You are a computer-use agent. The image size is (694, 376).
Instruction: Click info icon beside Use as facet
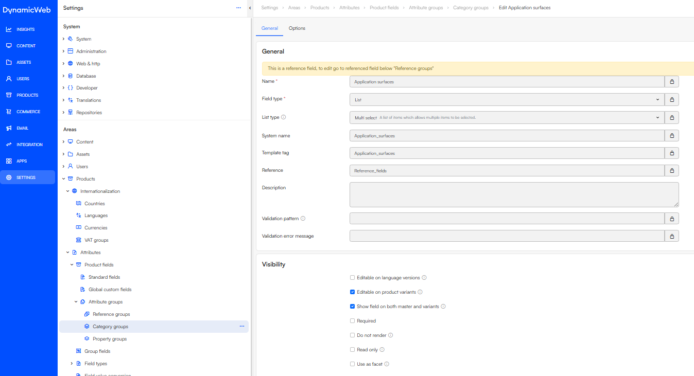pyautogui.click(x=387, y=364)
